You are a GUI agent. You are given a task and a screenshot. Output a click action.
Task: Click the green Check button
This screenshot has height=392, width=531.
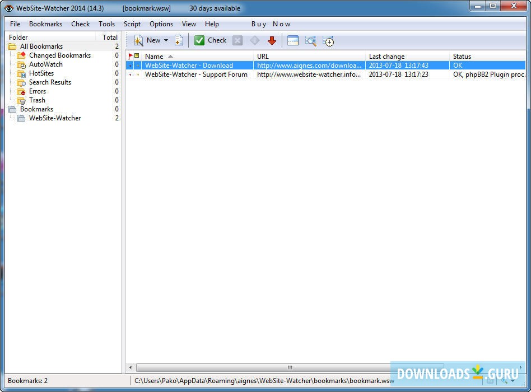[x=210, y=40]
